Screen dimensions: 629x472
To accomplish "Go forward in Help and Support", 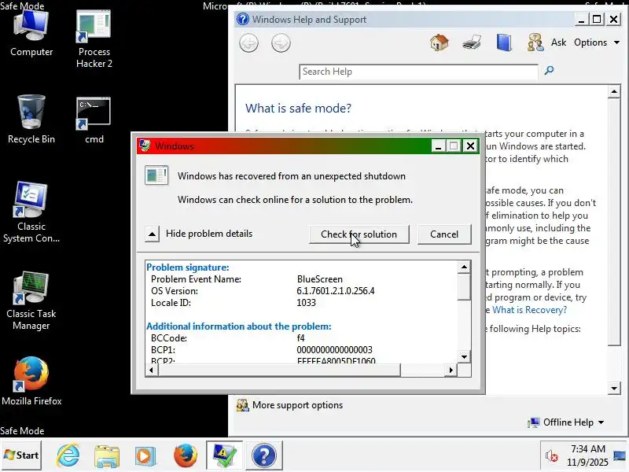I will click(x=281, y=43).
